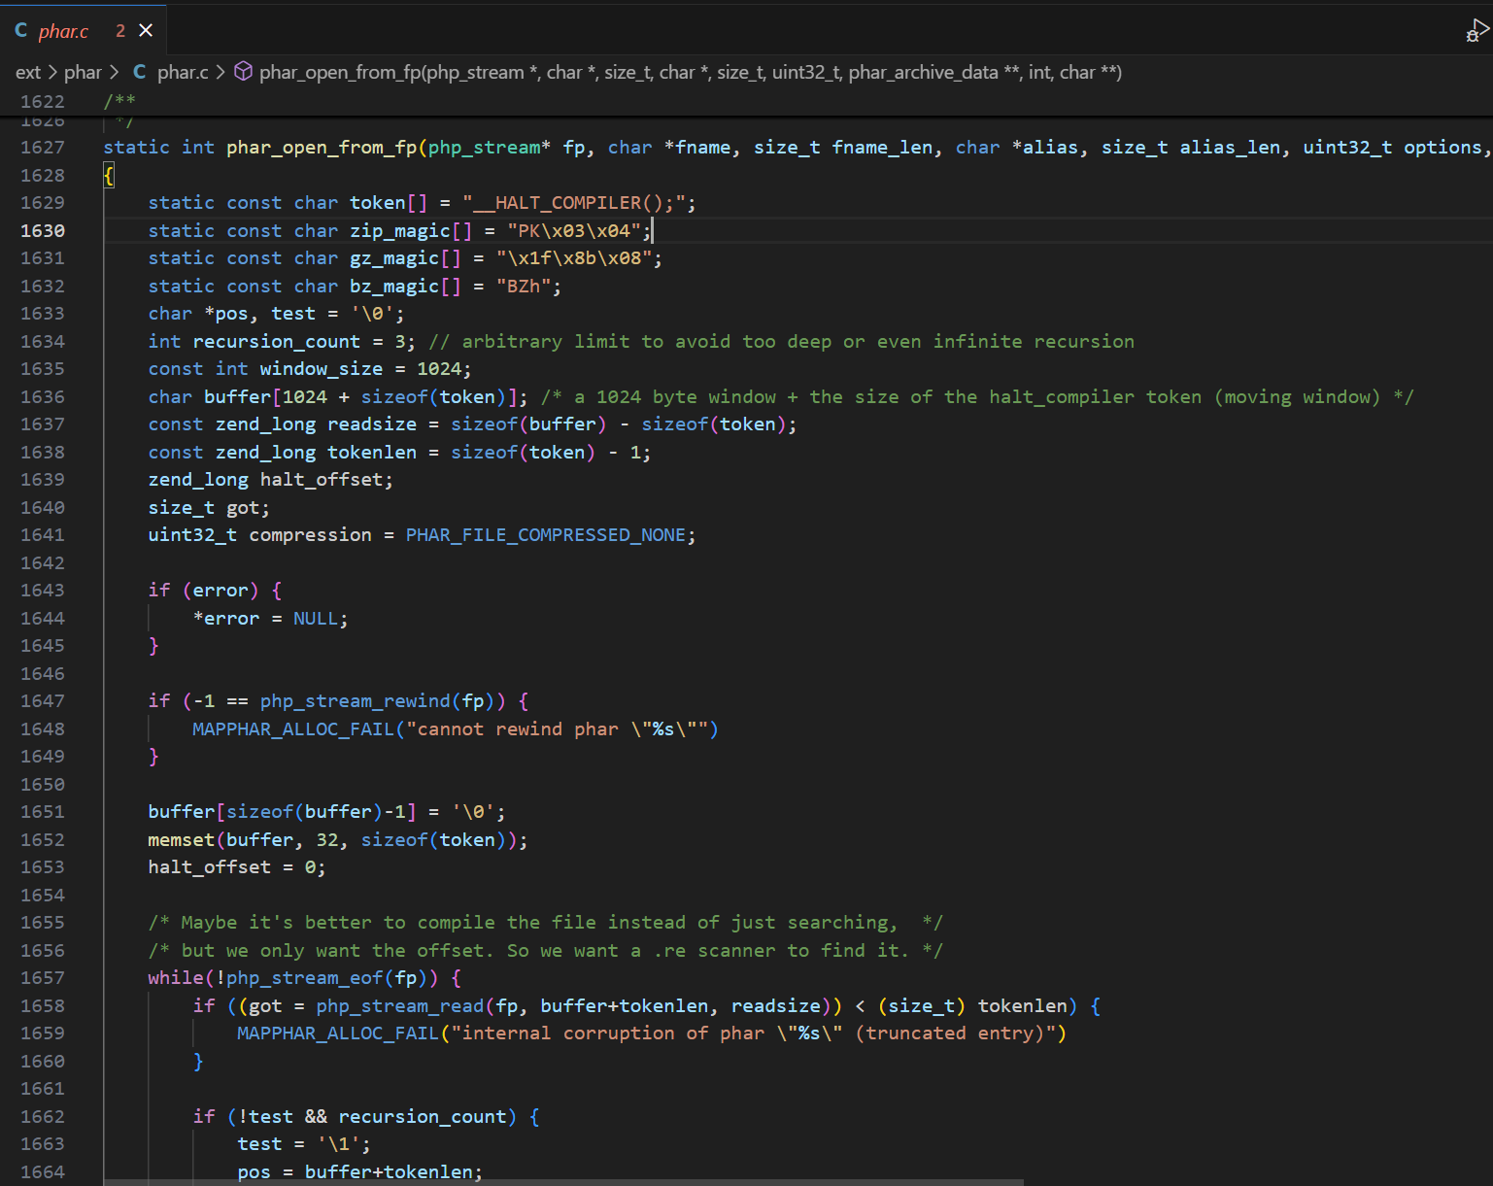Close the phar.c editor tab
This screenshot has height=1186, width=1493.
146,31
